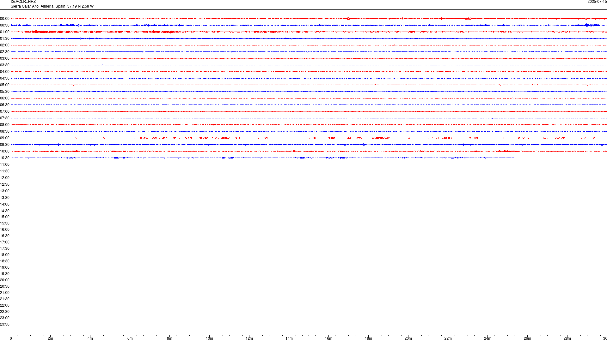Screen dimensions: 607x341
Task: Click the blue 00:30 seismic trace
Action: (x=309, y=25)
